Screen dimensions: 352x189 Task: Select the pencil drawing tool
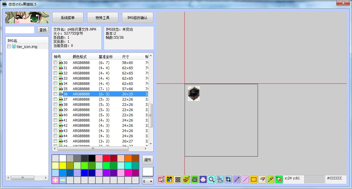(237, 179)
